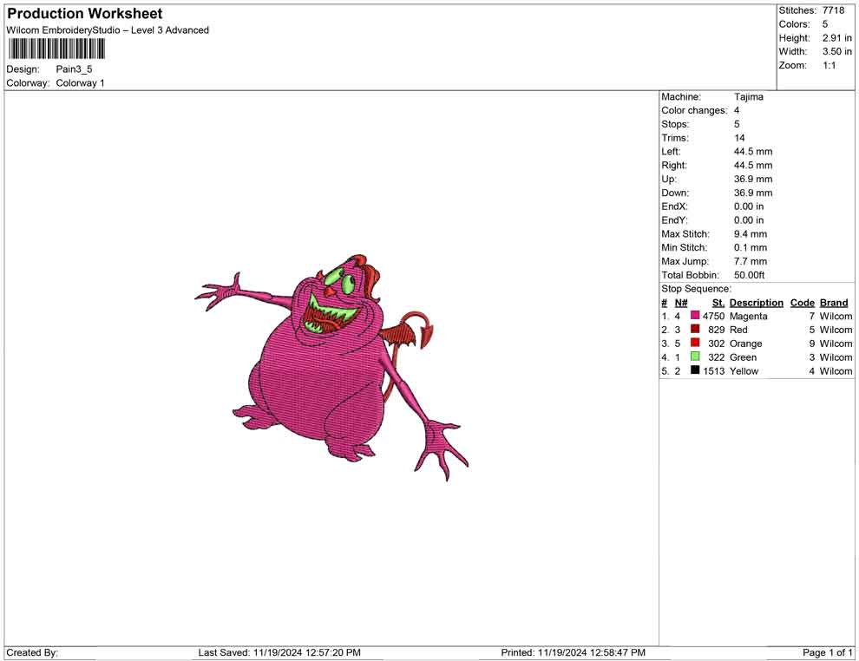Viewport: 859px width, 661px height.
Task: Click the 'Page 1 of 1' footer text
Action: (827, 652)
